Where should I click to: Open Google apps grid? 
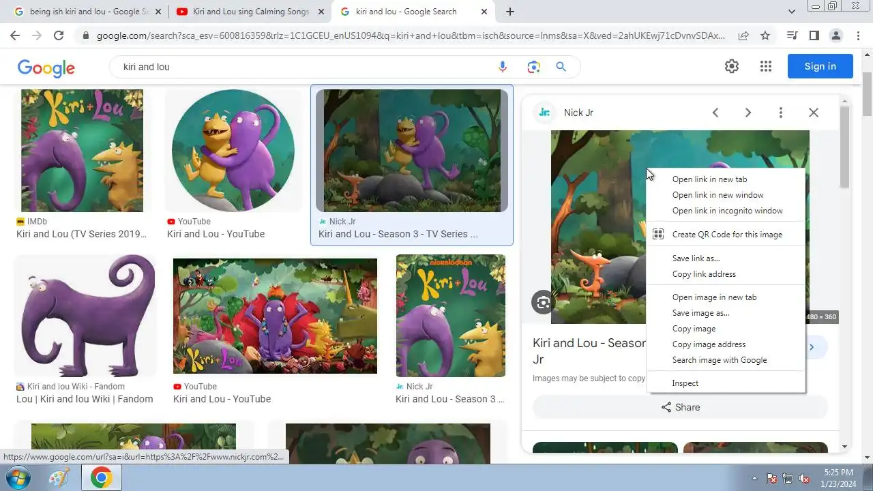pyautogui.click(x=766, y=66)
